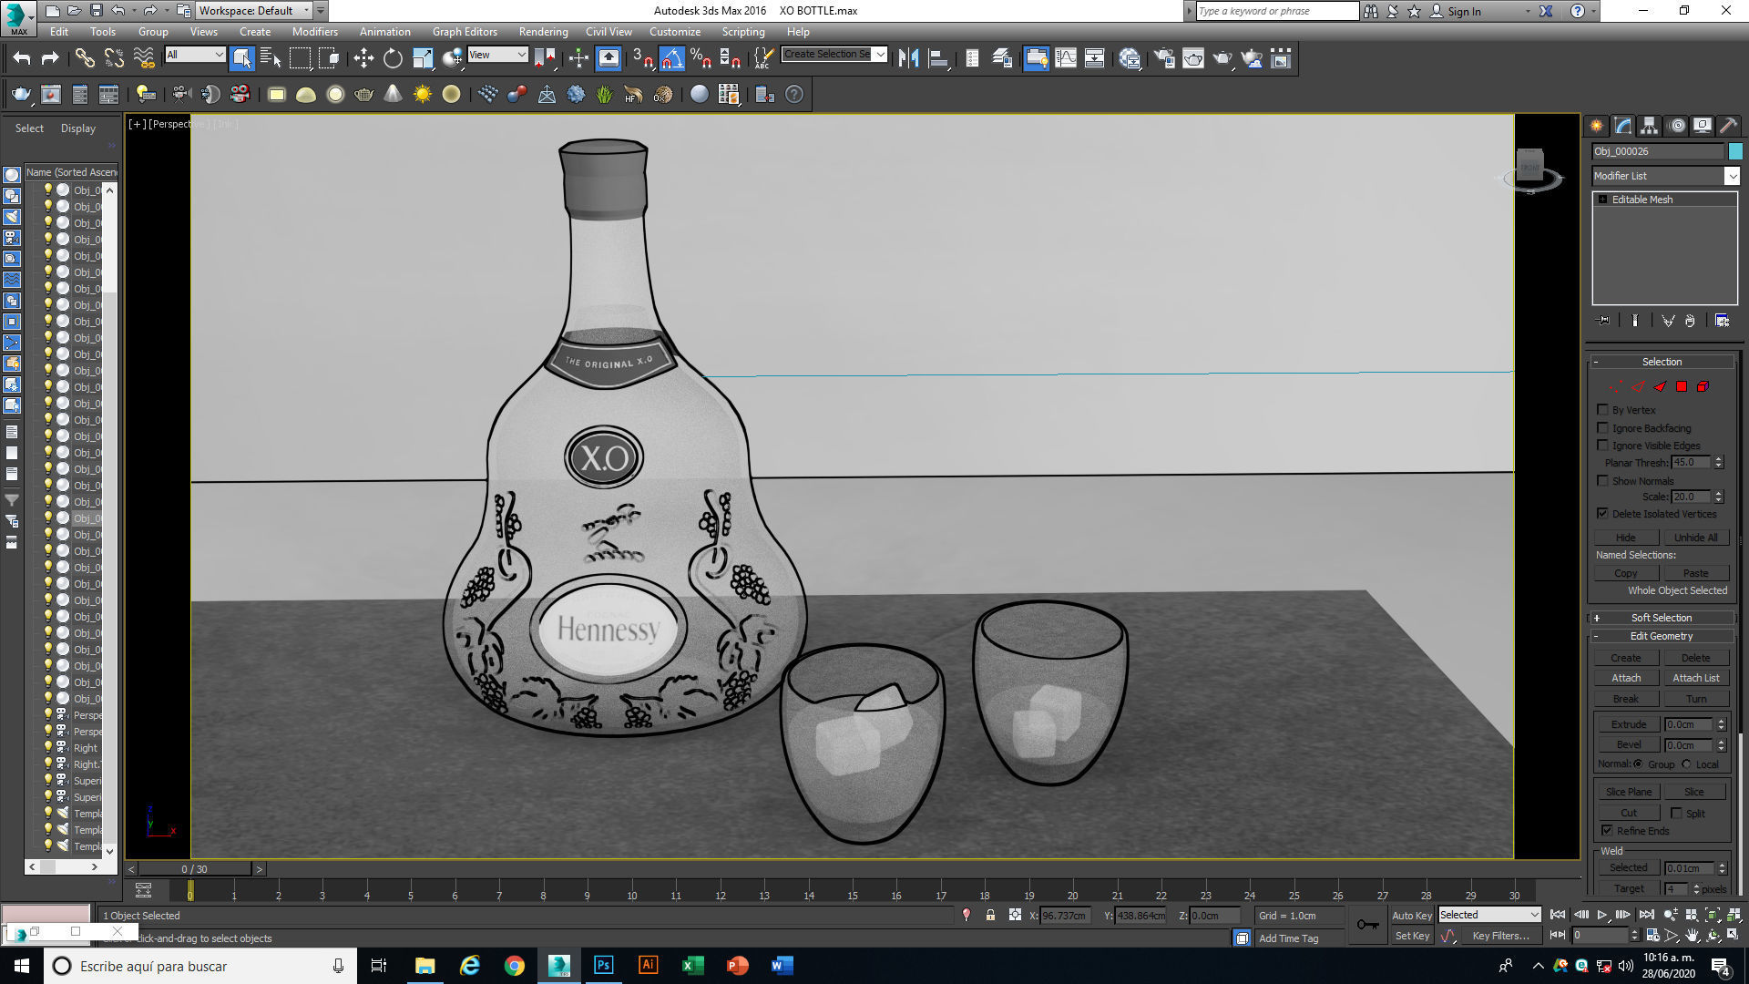Choose the Select and Move tool

click(363, 58)
